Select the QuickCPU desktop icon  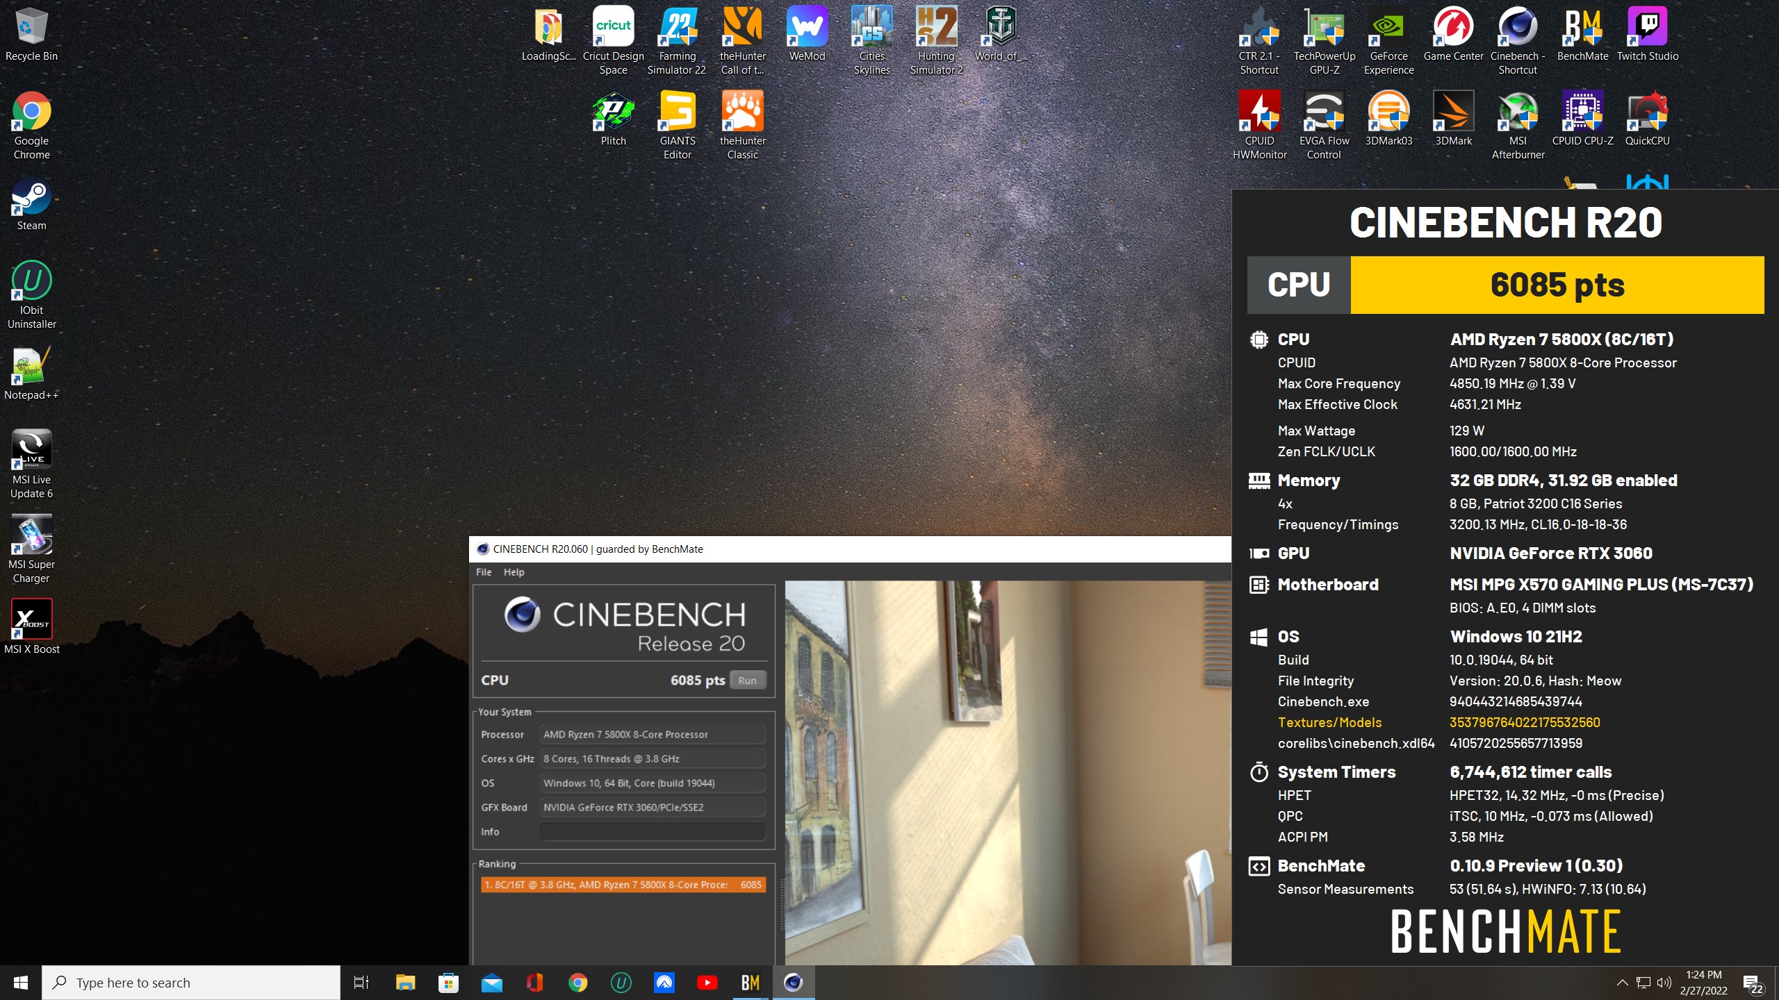click(x=1647, y=119)
